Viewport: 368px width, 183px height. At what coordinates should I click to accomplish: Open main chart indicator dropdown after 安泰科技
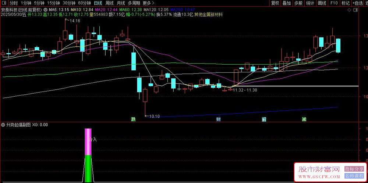pos(45,10)
